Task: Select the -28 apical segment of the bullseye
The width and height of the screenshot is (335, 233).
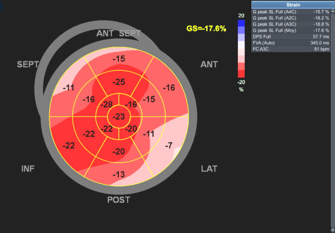Action: [x=107, y=106]
